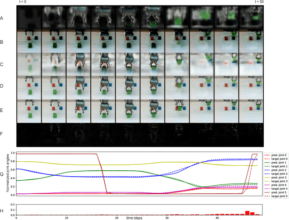The width and height of the screenshot is (289, 220).
Task: Click the first frame in row A
Action: click(x=29, y=19)
